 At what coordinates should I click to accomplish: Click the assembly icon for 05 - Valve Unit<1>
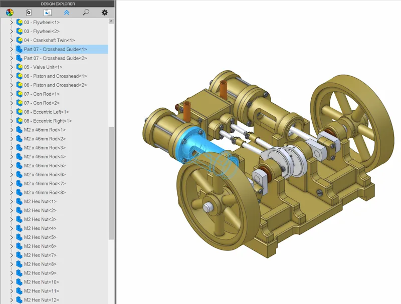[20, 67]
